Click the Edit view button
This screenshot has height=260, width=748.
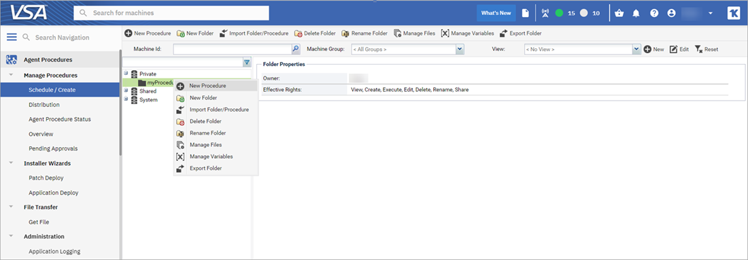[679, 49]
